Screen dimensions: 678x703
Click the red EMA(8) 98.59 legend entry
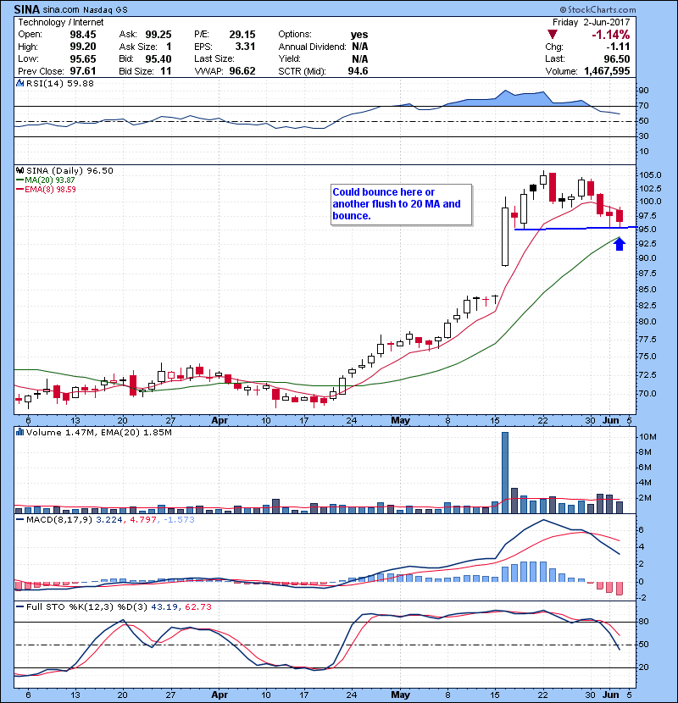(47, 189)
